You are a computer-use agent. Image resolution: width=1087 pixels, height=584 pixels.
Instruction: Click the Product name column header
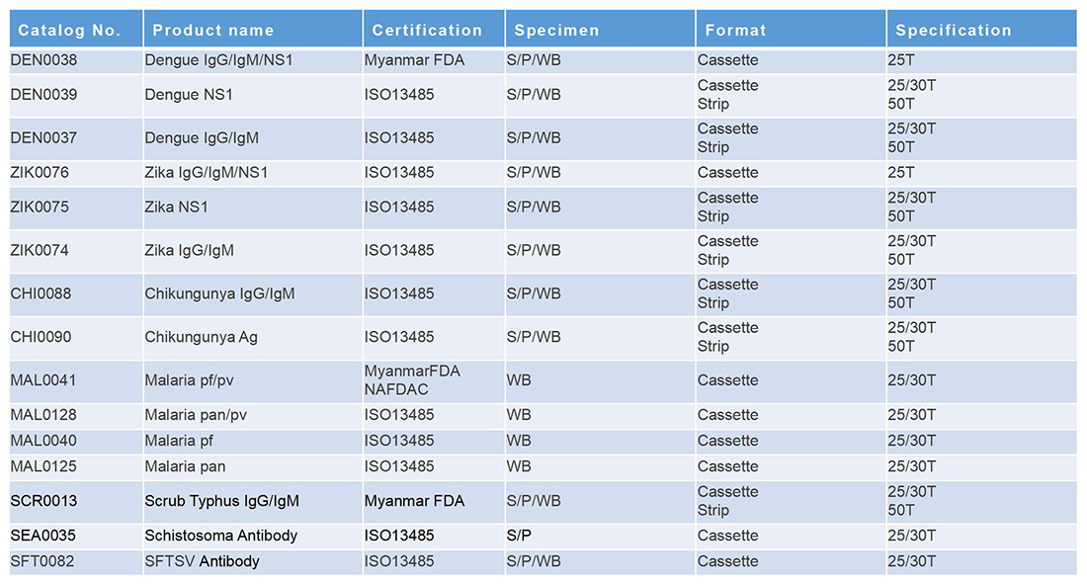click(x=212, y=30)
